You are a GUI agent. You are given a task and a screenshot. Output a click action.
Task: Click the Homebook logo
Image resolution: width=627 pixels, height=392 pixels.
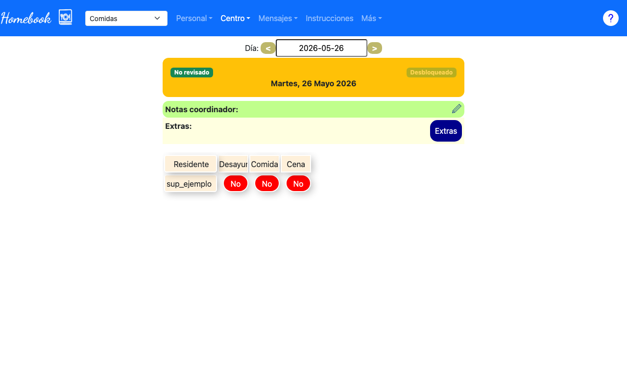(x=26, y=18)
